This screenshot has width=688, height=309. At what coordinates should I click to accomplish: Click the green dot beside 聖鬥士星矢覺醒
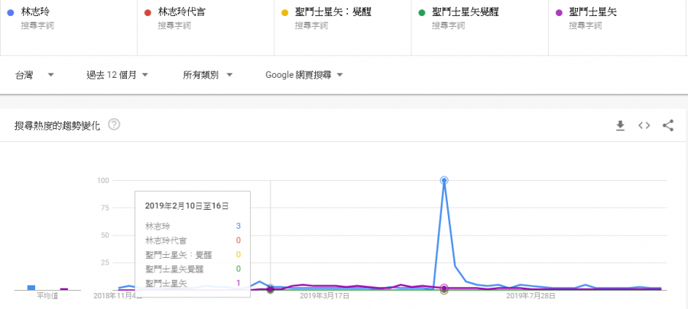coord(422,13)
